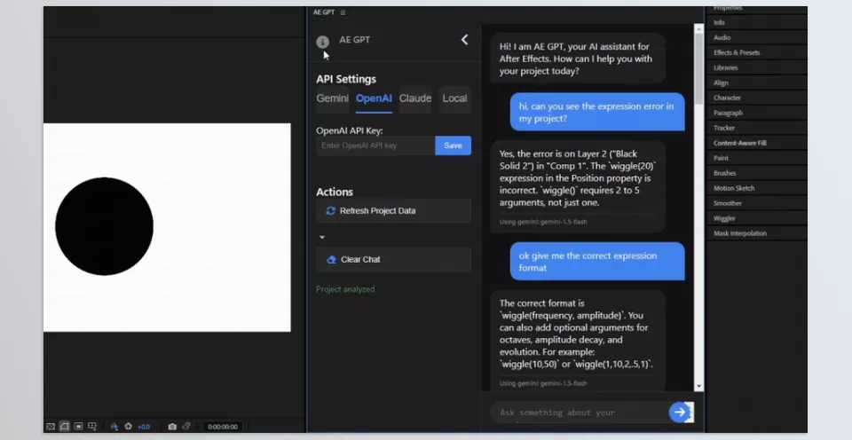Click the AE GPT panel title tab
The height and width of the screenshot is (440, 852).
click(324, 12)
